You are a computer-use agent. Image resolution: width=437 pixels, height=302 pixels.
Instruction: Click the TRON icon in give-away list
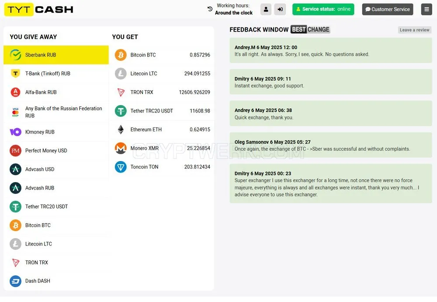[x=16, y=262]
